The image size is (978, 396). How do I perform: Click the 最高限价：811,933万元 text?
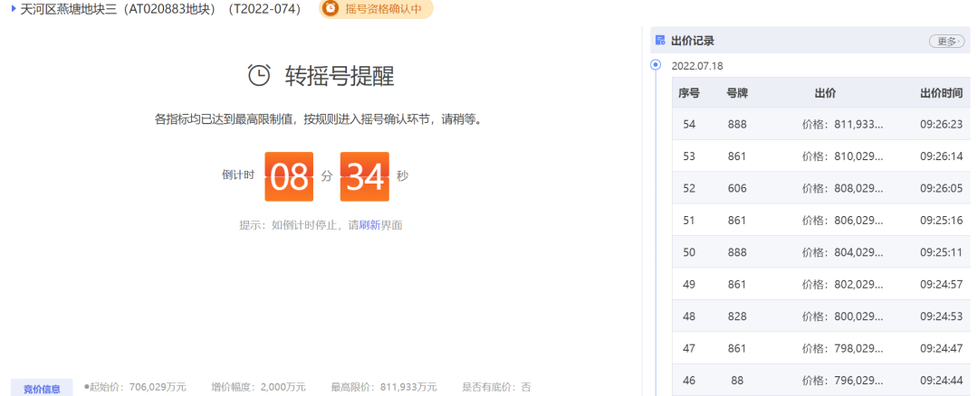coord(384,387)
